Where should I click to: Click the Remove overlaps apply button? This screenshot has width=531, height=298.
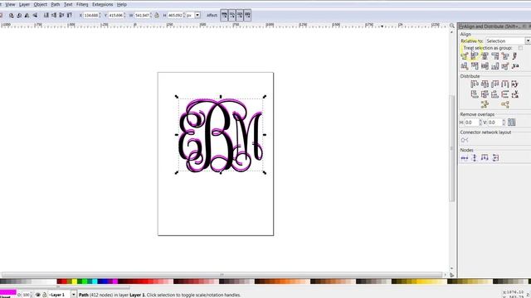coord(511,123)
